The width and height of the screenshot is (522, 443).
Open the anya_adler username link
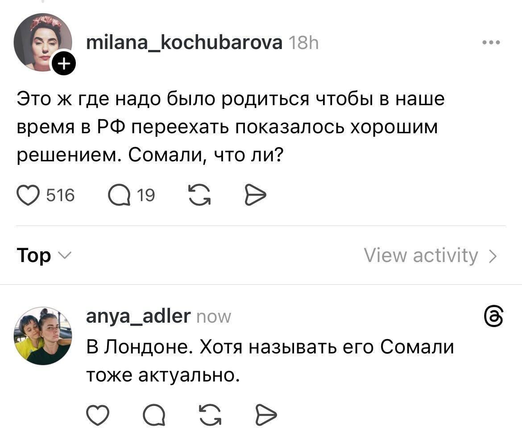[x=137, y=316]
